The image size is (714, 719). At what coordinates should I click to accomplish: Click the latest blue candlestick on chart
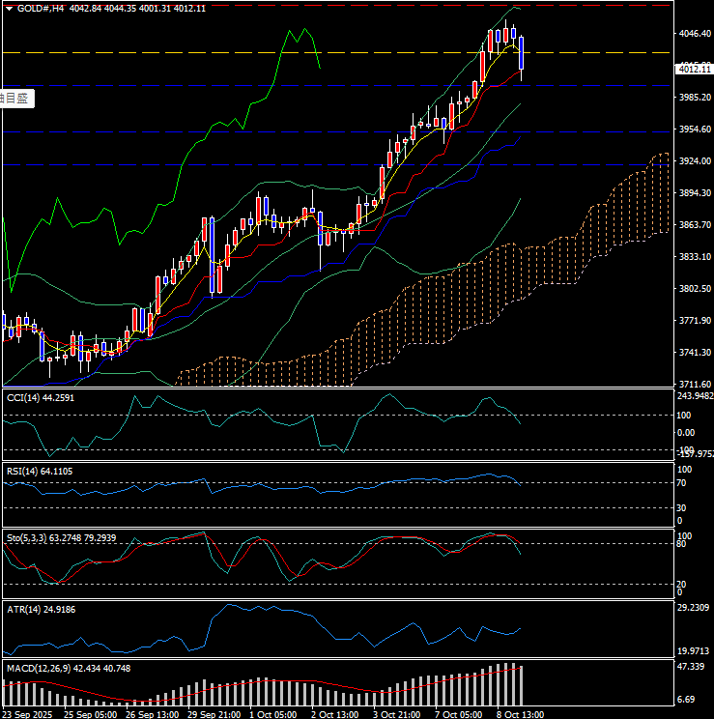point(522,54)
